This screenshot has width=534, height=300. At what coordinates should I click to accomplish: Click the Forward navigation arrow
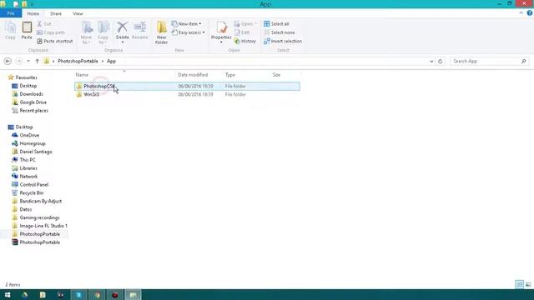19,61
